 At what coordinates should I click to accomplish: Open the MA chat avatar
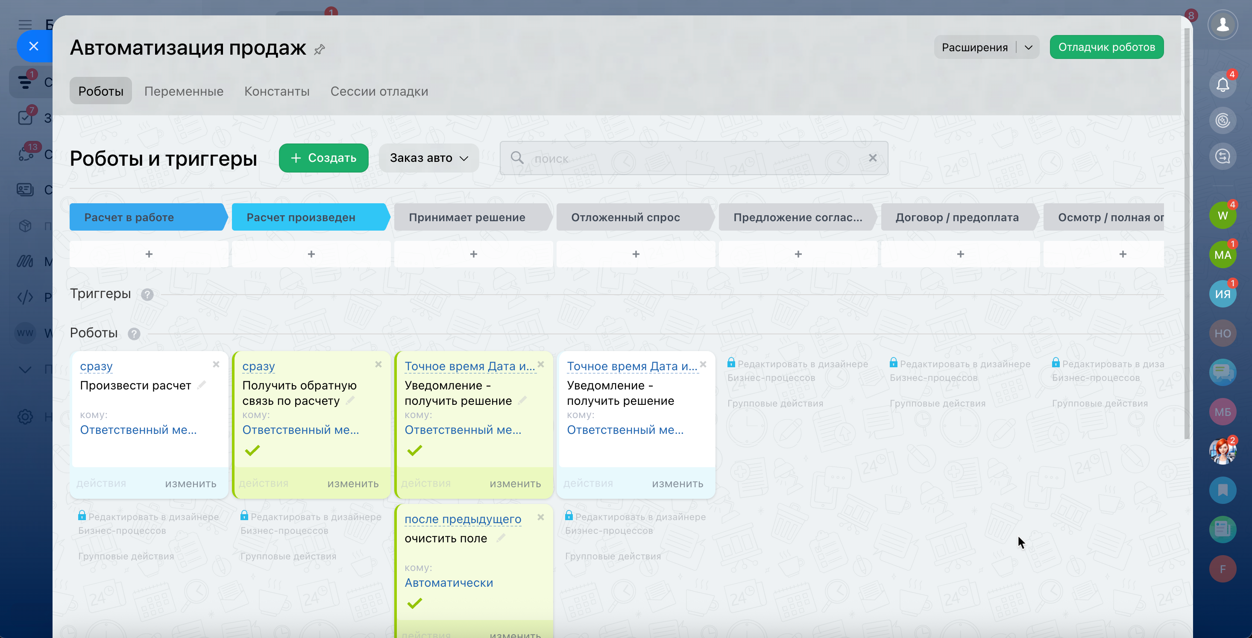tap(1223, 255)
